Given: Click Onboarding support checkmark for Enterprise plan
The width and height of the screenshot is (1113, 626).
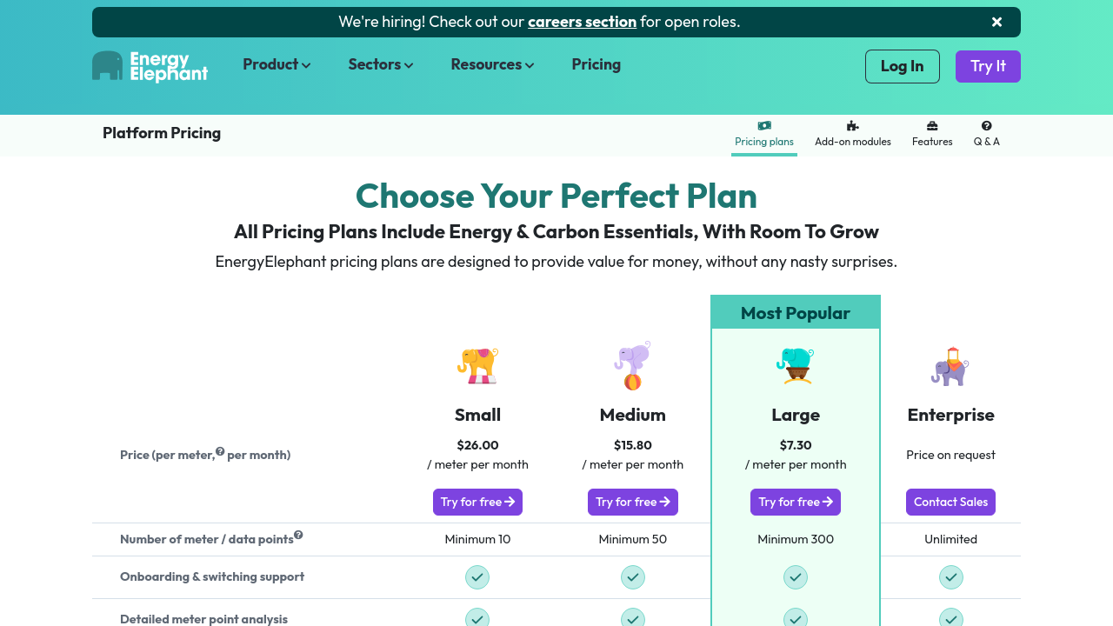Looking at the screenshot, I should click(951, 577).
